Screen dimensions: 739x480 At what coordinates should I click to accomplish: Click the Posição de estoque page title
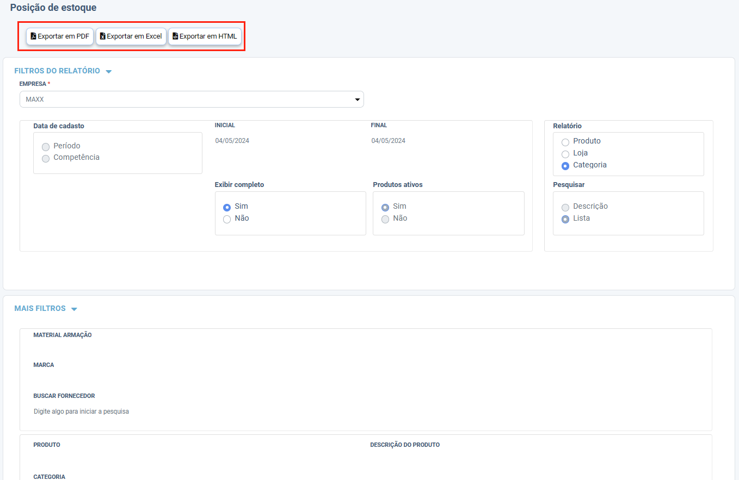(x=53, y=8)
